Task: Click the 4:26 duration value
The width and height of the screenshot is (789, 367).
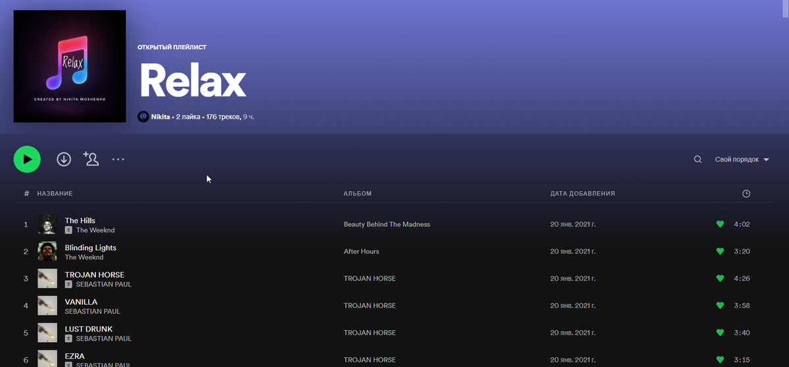Action: click(x=742, y=278)
